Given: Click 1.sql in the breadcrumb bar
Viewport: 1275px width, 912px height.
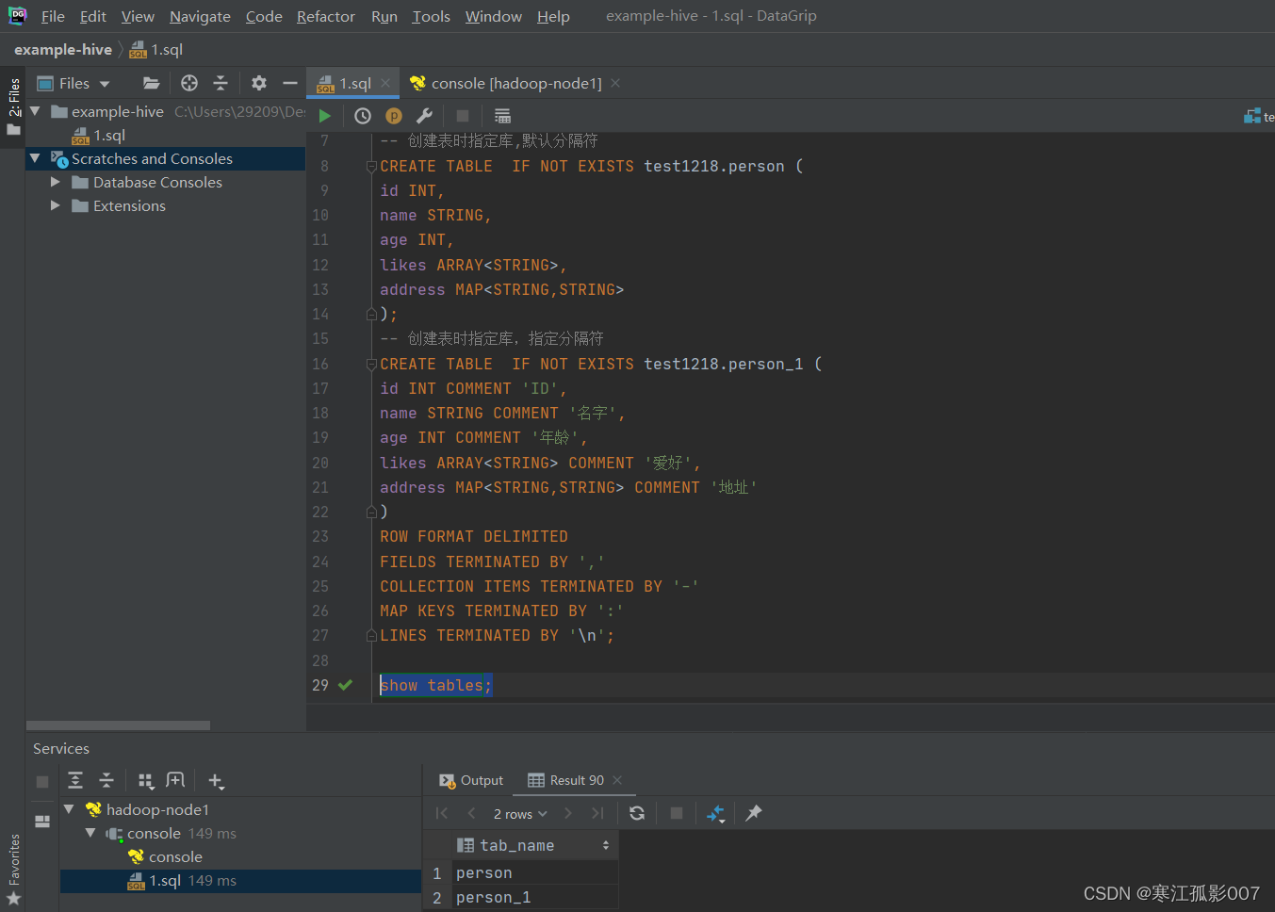Looking at the screenshot, I should pos(156,50).
